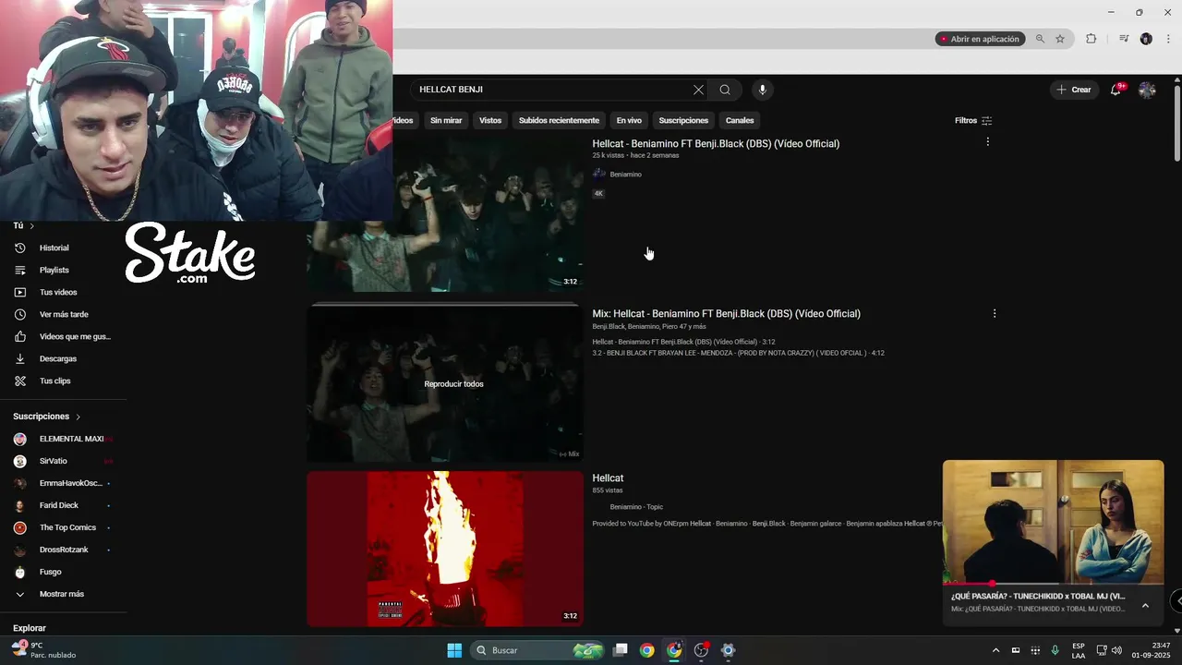
Task: Click the miniplayer ¿QUÉ PASARÍA? video
Action: (1053, 522)
